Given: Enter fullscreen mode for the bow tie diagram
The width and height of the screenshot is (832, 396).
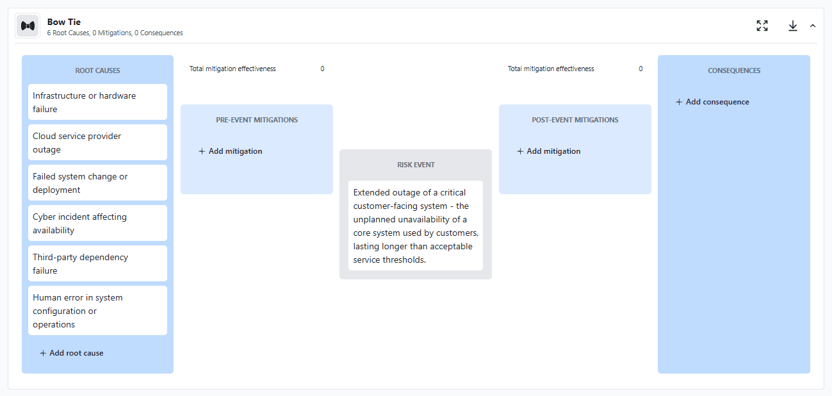Looking at the screenshot, I should tap(762, 26).
